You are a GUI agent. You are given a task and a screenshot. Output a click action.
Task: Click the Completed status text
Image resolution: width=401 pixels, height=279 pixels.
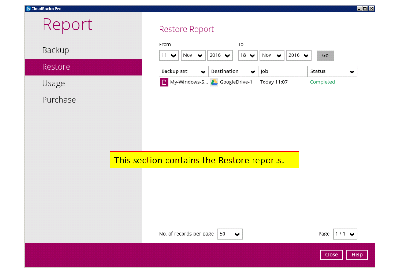point(322,82)
